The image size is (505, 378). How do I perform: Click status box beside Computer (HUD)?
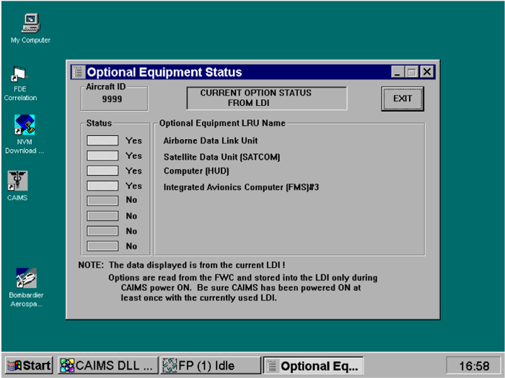tap(102, 171)
